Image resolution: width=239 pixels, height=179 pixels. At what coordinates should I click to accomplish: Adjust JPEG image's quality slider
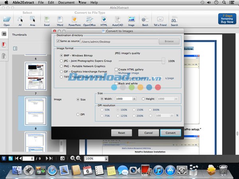point(163,61)
